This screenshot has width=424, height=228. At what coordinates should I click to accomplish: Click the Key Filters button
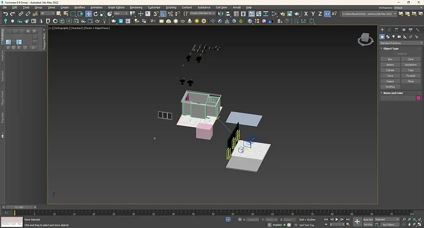coord(389,224)
